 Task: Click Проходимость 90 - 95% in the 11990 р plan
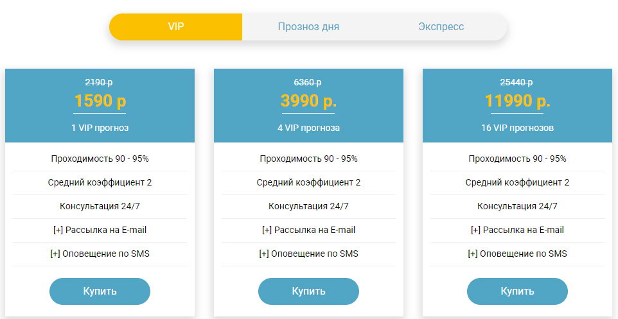517,159
